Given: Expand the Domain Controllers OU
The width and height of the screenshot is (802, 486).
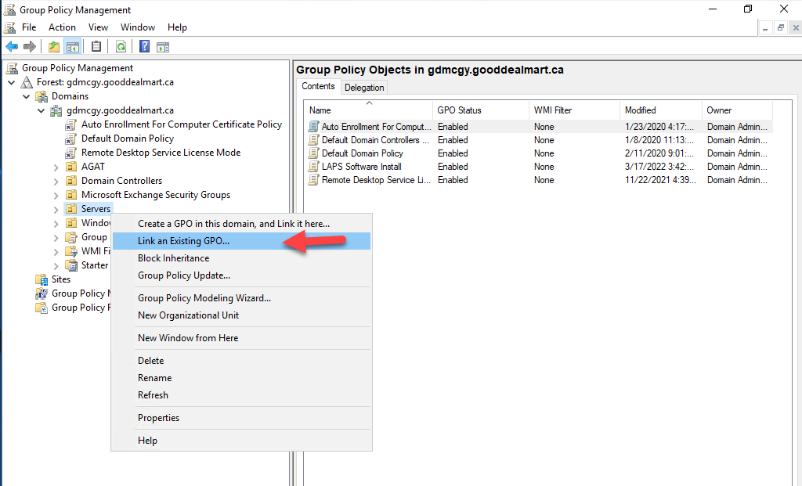Looking at the screenshot, I should (x=56, y=181).
